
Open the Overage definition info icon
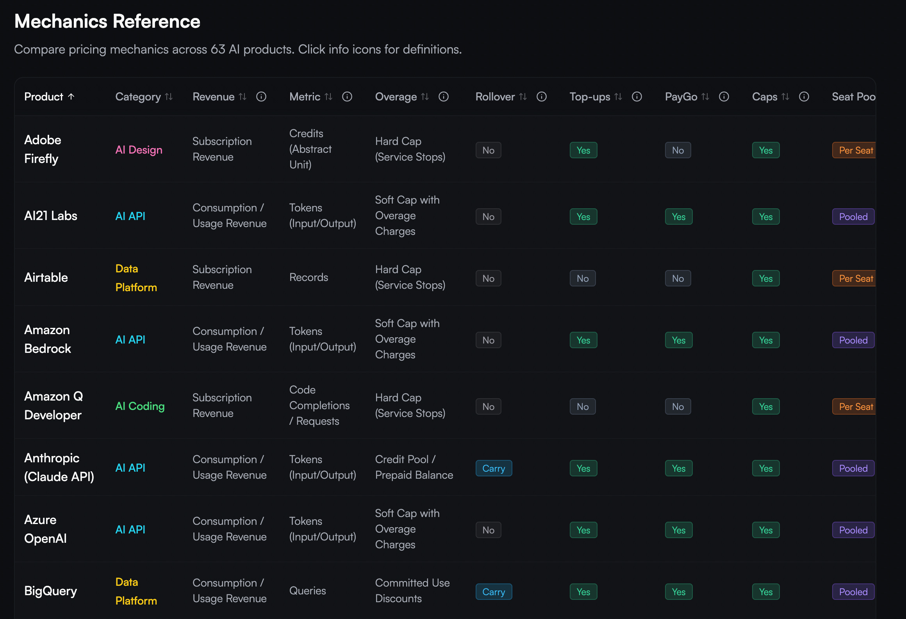click(444, 97)
